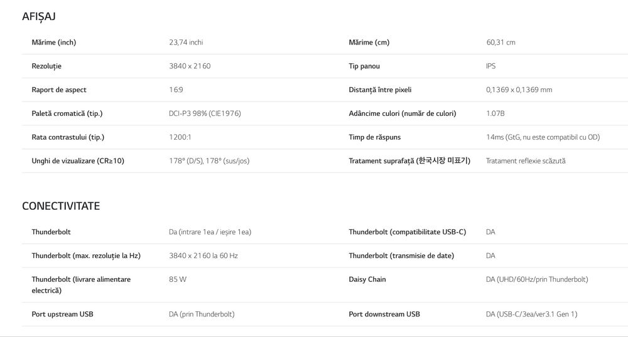
Task: Click the CONECTIVITATE section heading
Action: click(x=61, y=206)
